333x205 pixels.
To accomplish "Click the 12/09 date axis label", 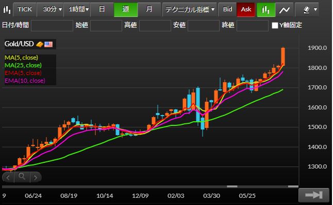I will 140,196.
